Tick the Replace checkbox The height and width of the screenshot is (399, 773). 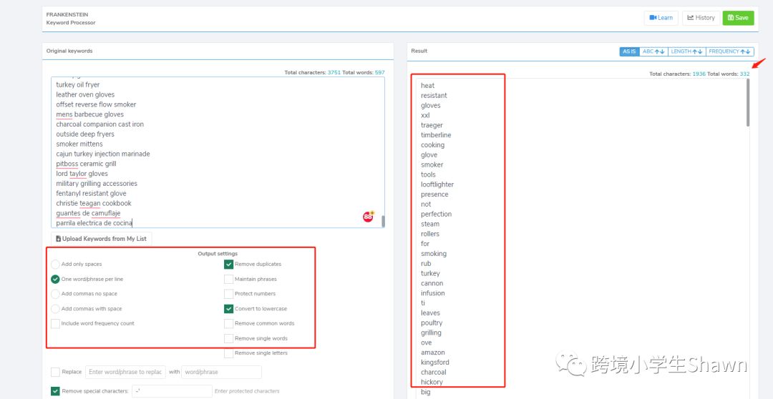tap(55, 372)
